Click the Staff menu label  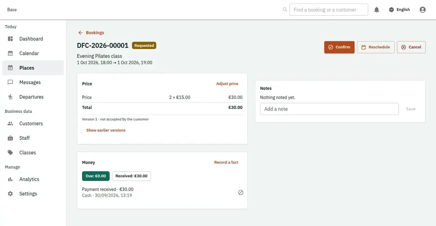click(25, 138)
